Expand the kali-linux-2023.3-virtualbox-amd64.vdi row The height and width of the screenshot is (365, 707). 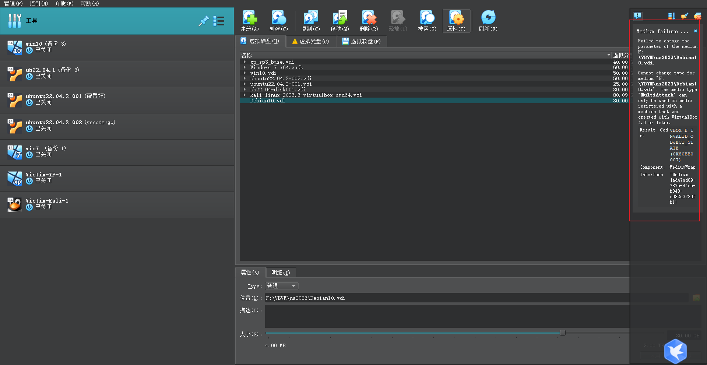(x=245, y=95)
